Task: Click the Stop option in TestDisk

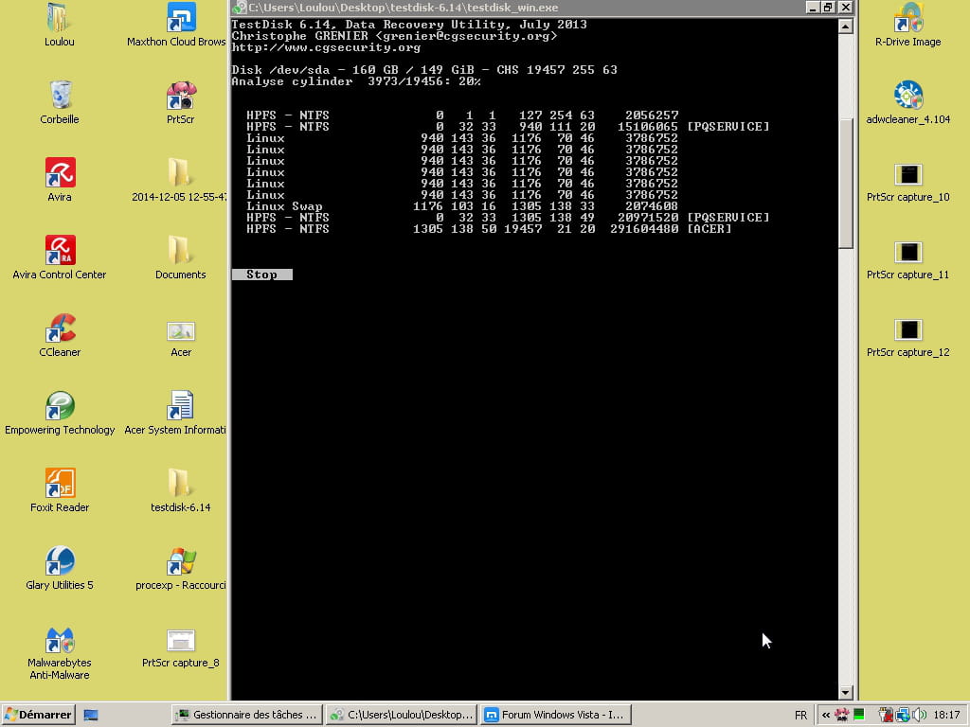Action: click(261, 275)
